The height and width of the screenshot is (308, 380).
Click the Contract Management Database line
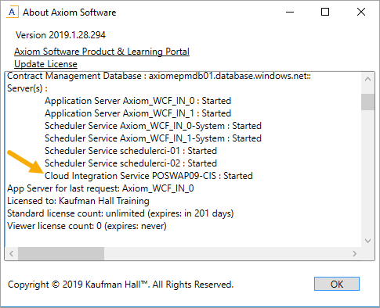tap(159, 76)
